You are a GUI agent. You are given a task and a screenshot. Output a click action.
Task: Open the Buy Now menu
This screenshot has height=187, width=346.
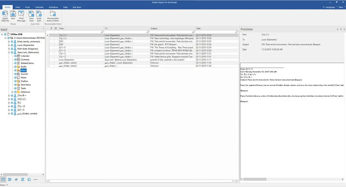[x=77, y=7]
